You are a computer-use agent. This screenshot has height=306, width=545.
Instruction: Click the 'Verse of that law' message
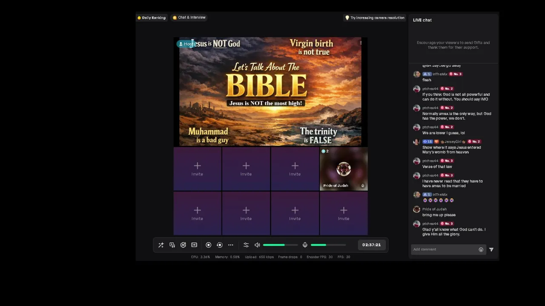437,167
